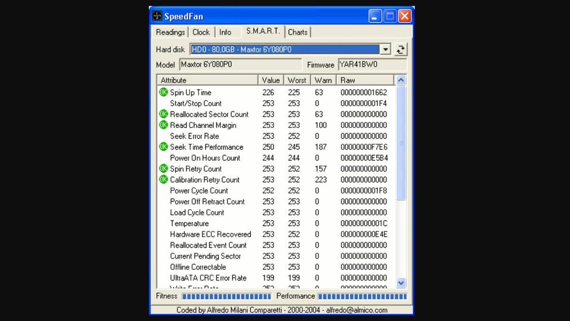570x321 pixels.
Task: Click the Fitness progress bar
Action: coord(227,296)
